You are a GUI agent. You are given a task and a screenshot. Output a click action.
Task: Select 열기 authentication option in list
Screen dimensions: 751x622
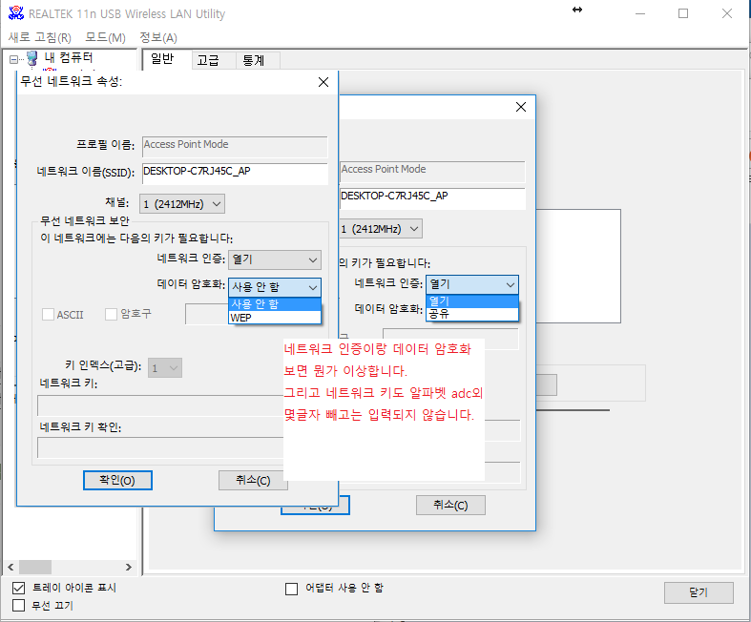click(471, 301)
